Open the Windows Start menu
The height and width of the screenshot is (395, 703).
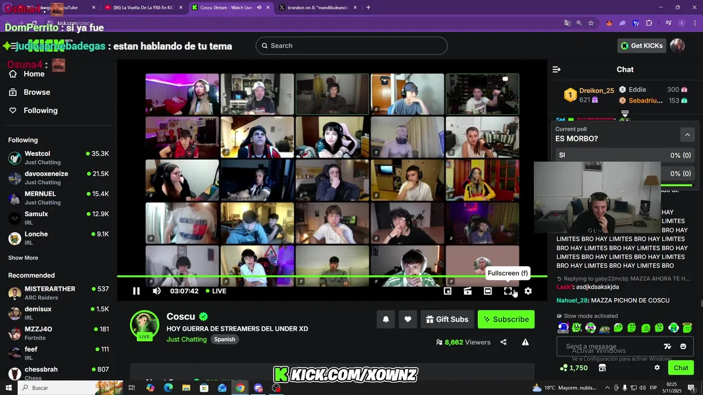click(9, 388)
